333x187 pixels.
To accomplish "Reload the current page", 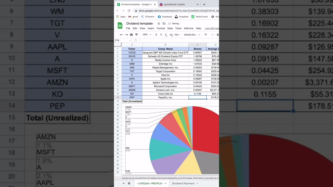I will click(129, 11).
